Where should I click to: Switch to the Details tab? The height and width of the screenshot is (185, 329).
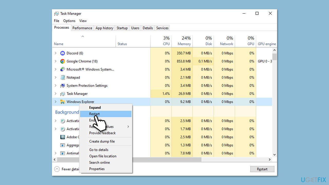pyautogui.click(x=148, y=28)
